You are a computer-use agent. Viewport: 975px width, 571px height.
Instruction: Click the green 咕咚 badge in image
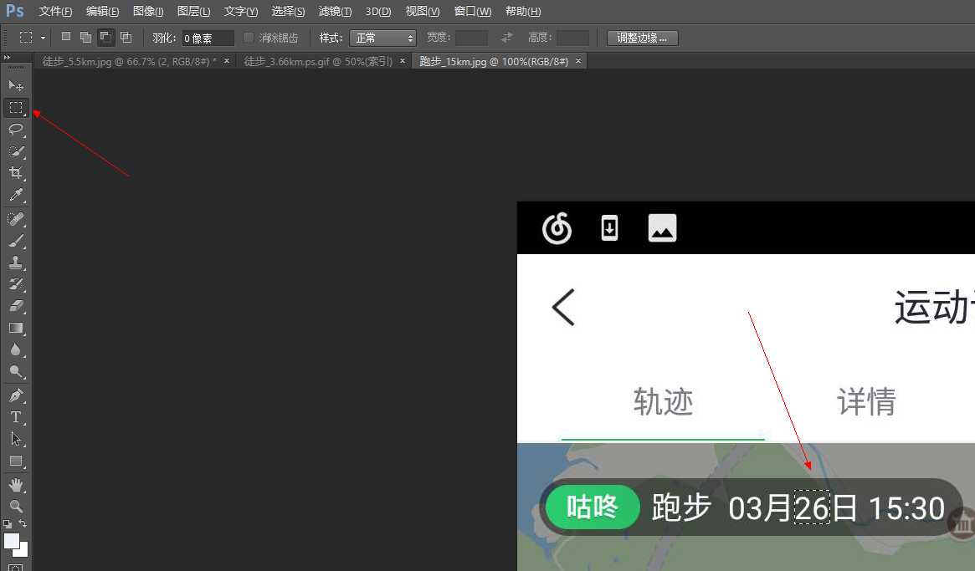pyautogui.click(x=592, y=507)
